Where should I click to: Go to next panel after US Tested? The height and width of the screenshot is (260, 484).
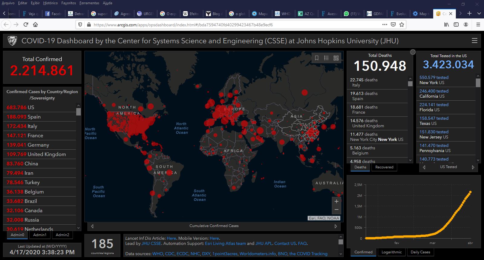coord(473,167)
